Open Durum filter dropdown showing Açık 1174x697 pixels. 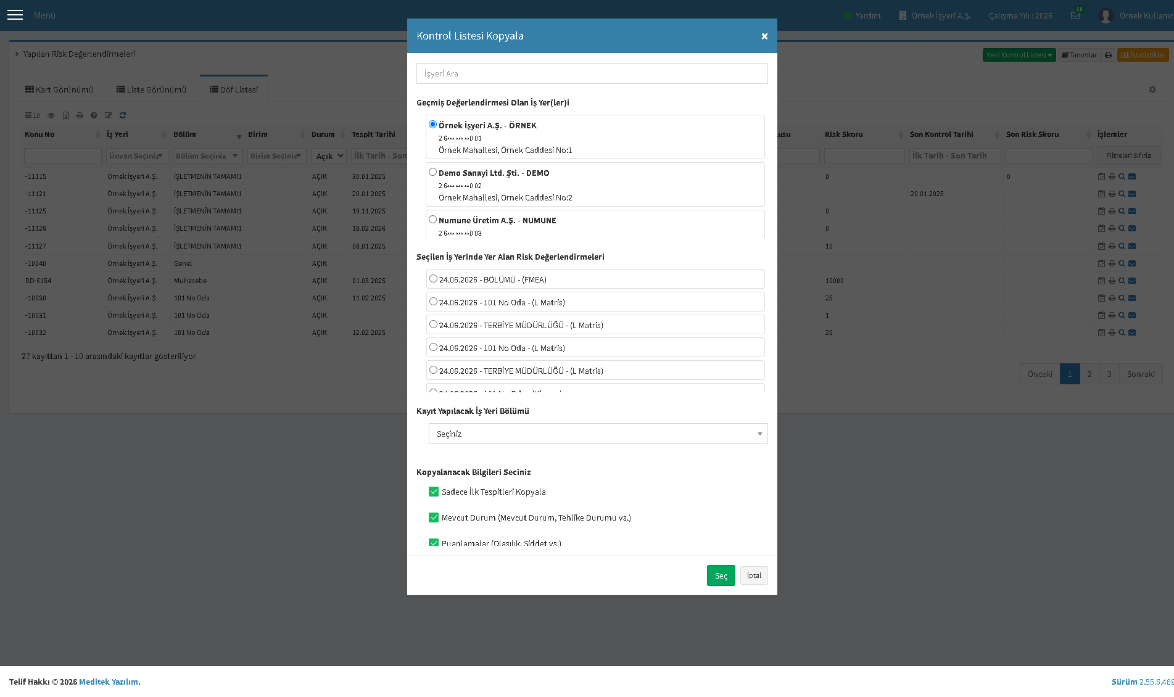[329, 156]
